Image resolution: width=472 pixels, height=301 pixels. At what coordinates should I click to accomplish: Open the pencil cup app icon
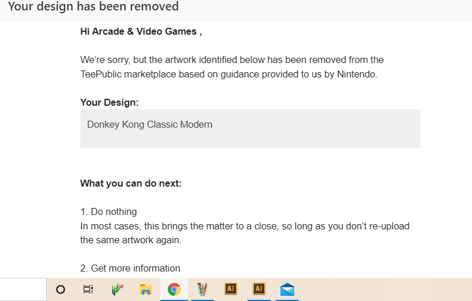click(x=202, y=289)
